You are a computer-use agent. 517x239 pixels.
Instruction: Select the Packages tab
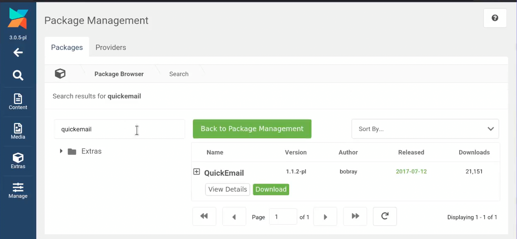[67, 47]
